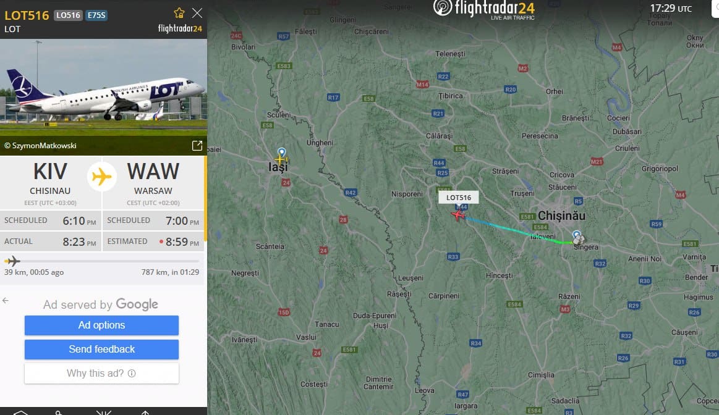Click the Chișinău airport pin marker
Screen dimensions: 719x415
pyautogui.click(x=577, y=236)
